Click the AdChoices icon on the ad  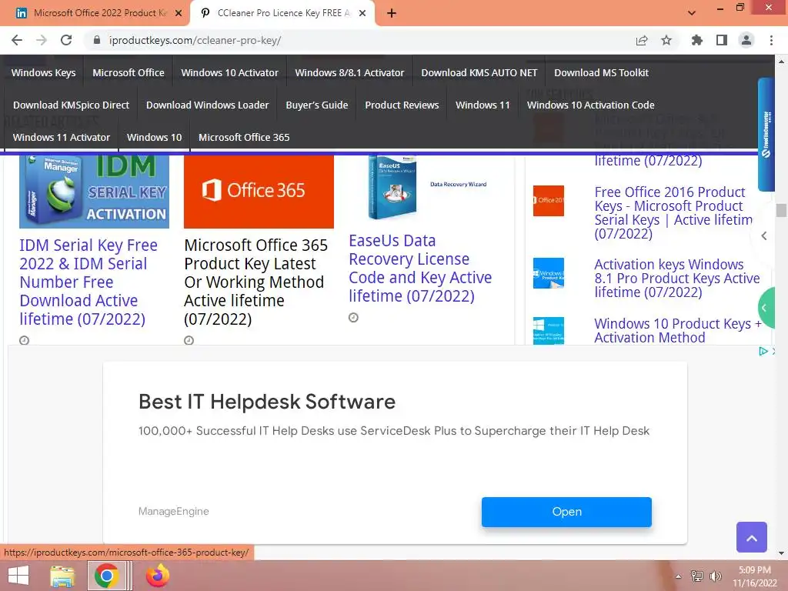point(763,351)
